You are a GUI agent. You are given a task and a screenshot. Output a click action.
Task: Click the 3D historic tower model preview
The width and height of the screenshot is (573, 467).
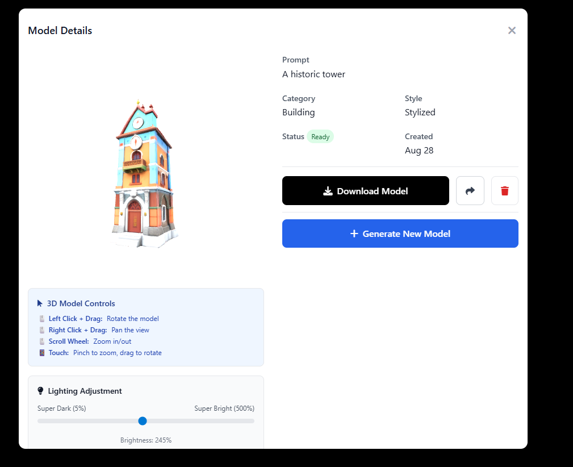pyautogui.click(x=143, y=175)
